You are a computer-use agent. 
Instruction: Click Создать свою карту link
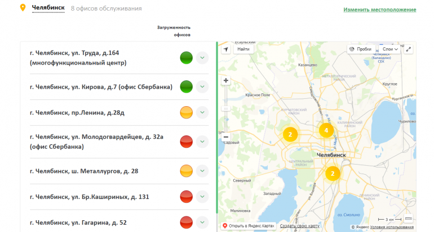click(299, 226)
